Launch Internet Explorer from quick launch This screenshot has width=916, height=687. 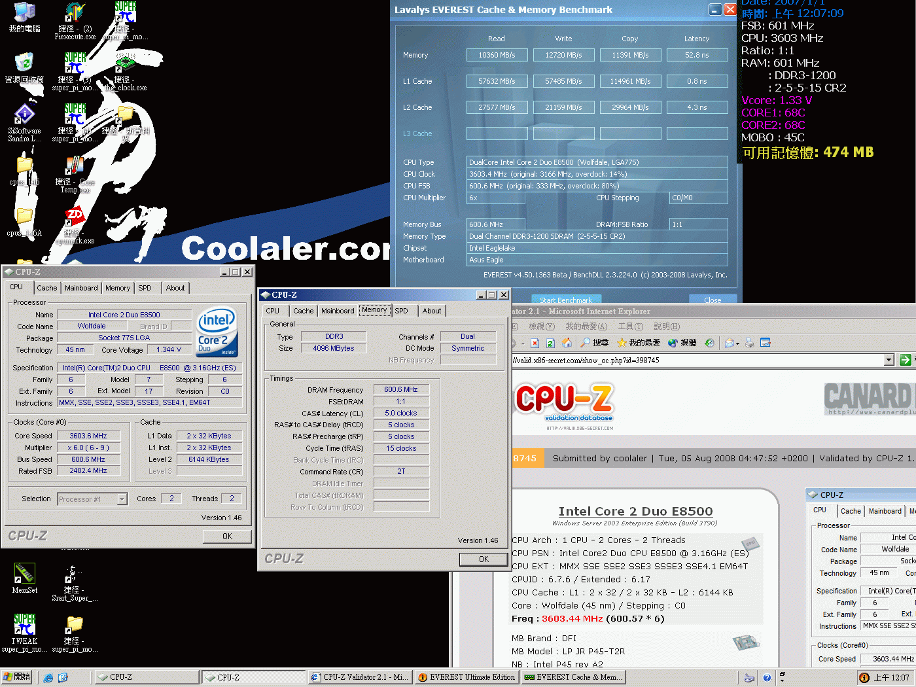pos(48,678)
